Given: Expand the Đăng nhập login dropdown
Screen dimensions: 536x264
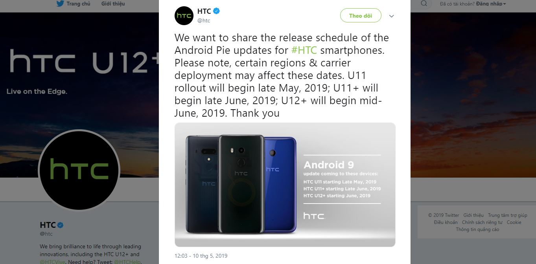Looking at the screenshot, I should 491,4.
